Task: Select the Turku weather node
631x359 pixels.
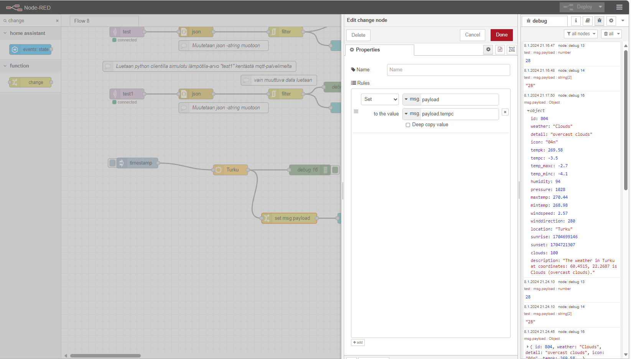Action: click(x=231, y=170)
